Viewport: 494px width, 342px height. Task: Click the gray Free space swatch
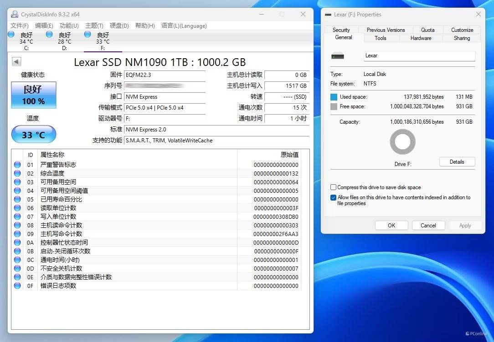point(334,106)
